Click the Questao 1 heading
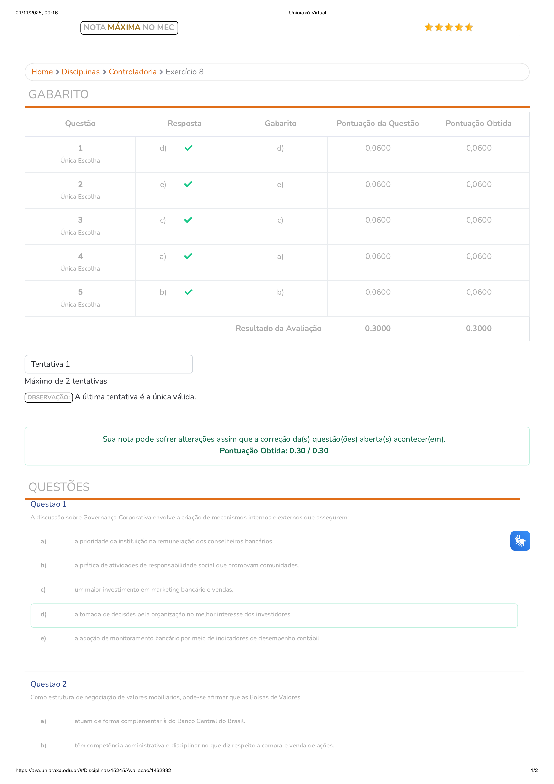 tap(48, 504)
